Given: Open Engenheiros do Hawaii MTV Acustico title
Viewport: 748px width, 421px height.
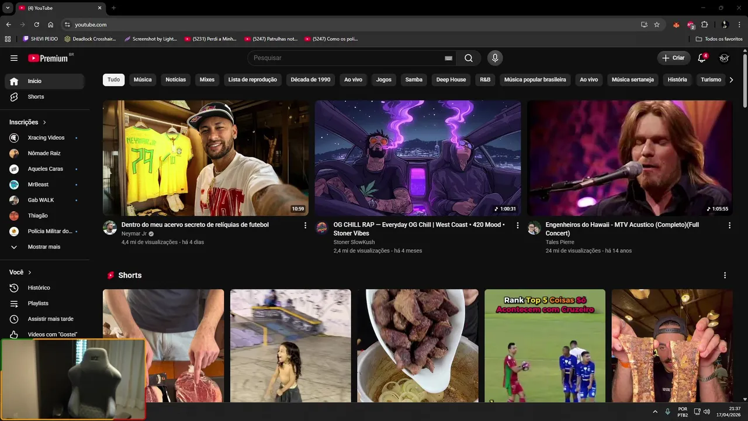Looking at the screenshot, I should [622, 229].
